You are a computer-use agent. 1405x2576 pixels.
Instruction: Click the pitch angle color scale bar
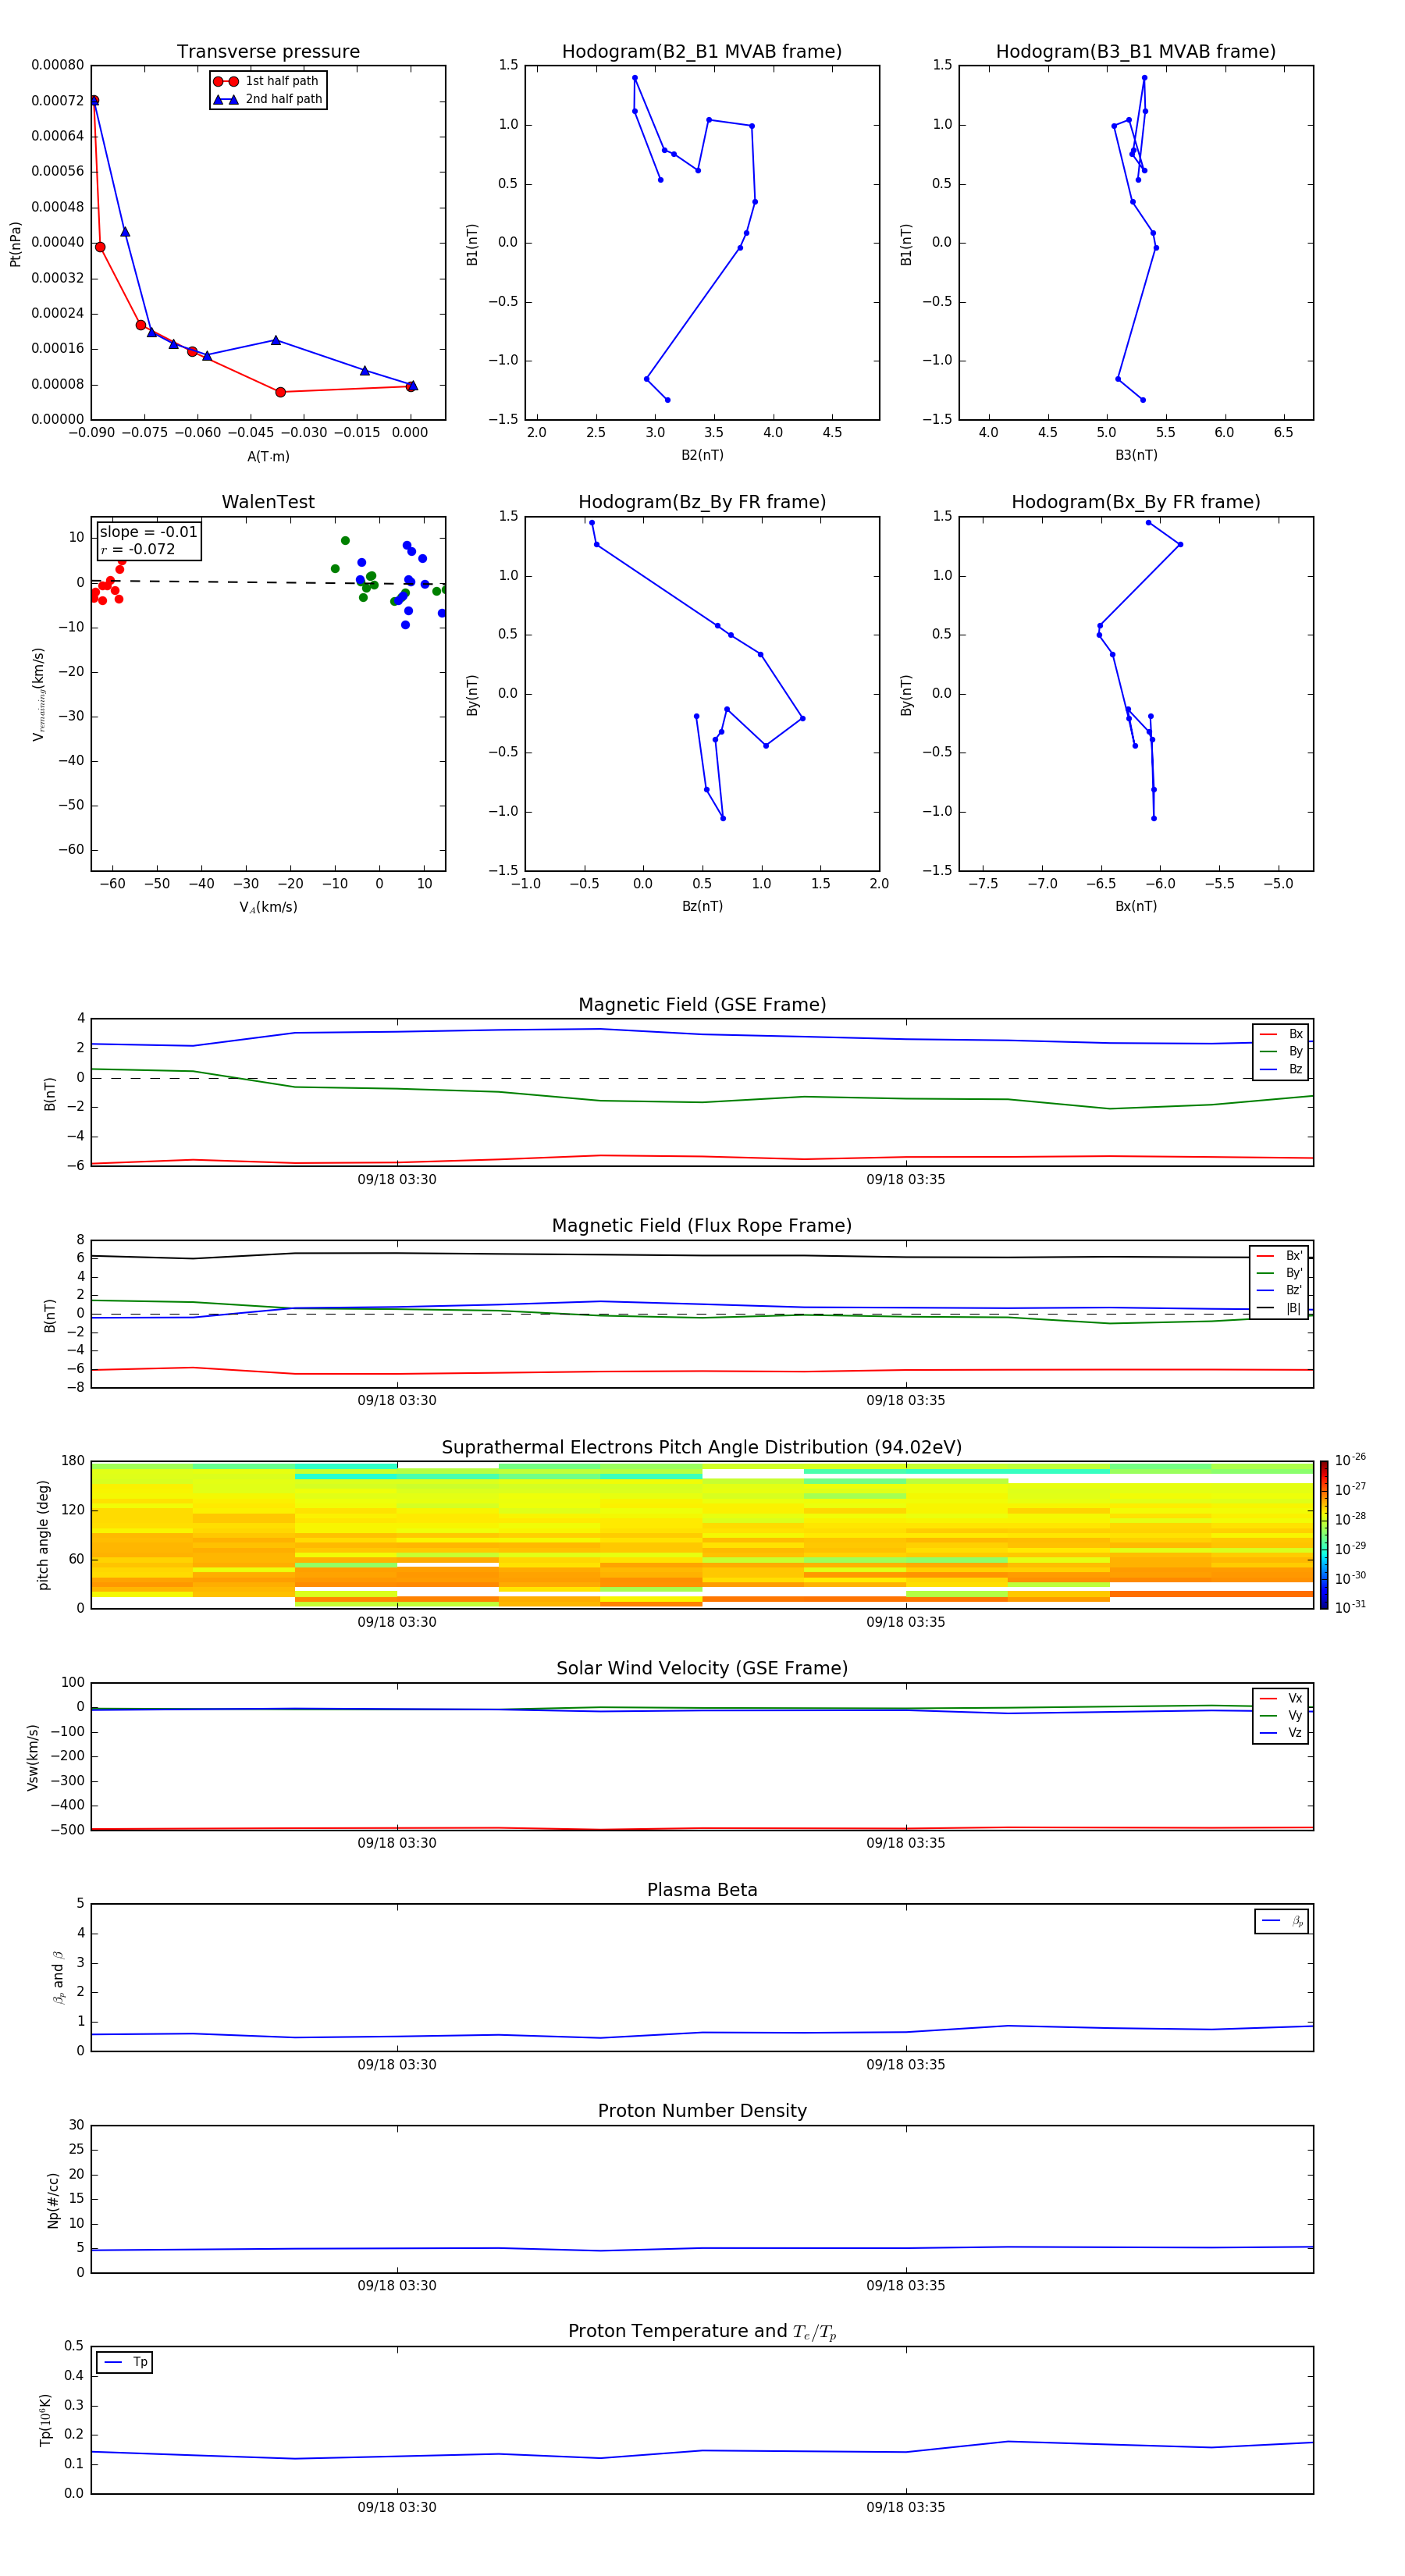click(x=1324, y=1535)
